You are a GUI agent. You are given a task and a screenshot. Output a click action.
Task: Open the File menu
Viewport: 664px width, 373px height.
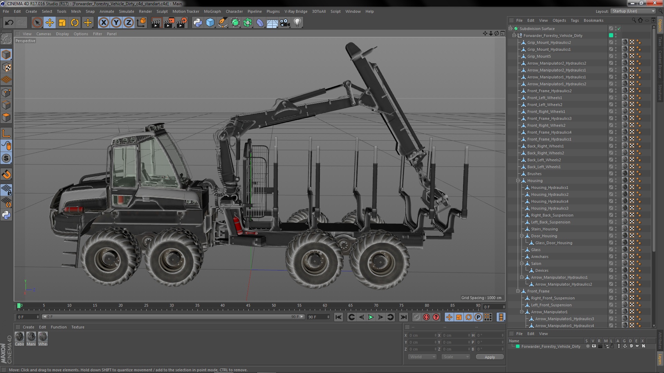point(6,11)
